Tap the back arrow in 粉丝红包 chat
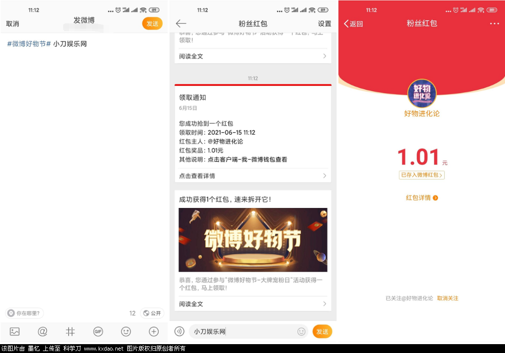The height and width of the screenshot is (353, 505). tap(181, 23)
